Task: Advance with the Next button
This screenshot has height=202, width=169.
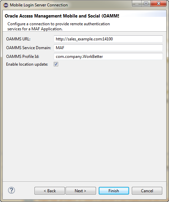Action: pyautogui.click(x=81, y=191)
